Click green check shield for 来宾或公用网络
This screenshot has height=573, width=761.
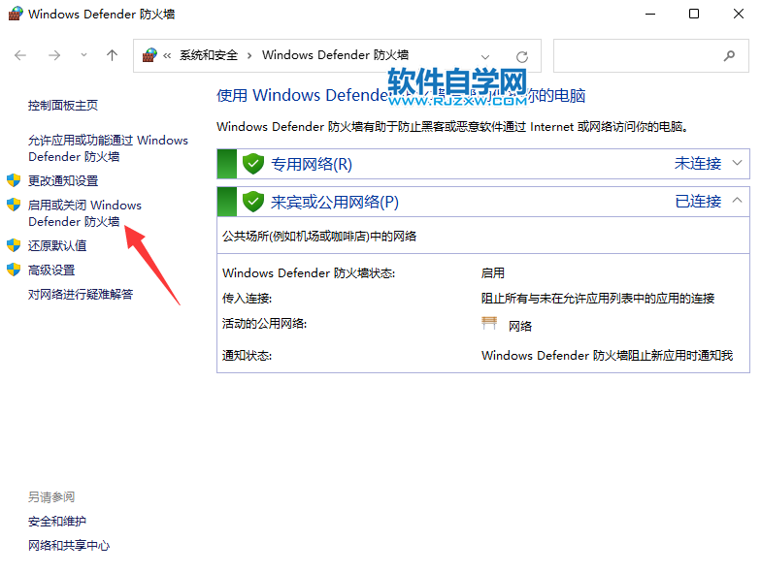pyautogui.click(x=252, y=202)
